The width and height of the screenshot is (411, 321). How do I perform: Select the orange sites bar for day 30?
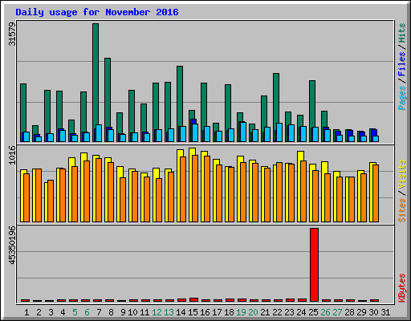point(376,193)
